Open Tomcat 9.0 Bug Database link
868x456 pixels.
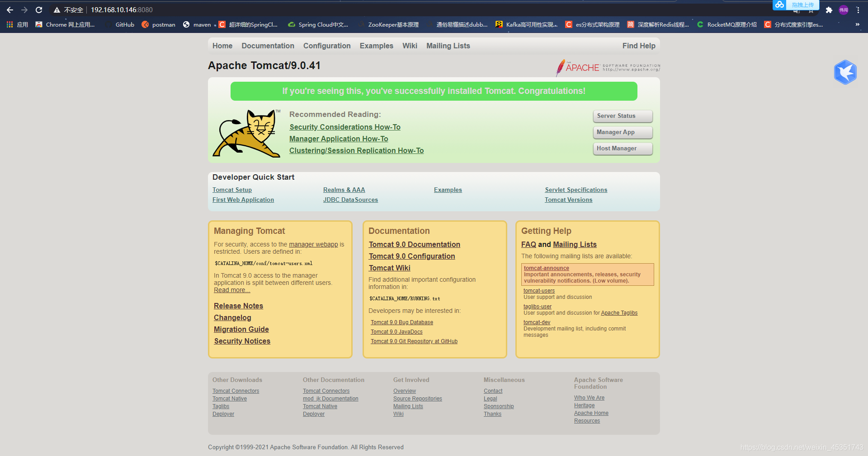click(402, 322)
